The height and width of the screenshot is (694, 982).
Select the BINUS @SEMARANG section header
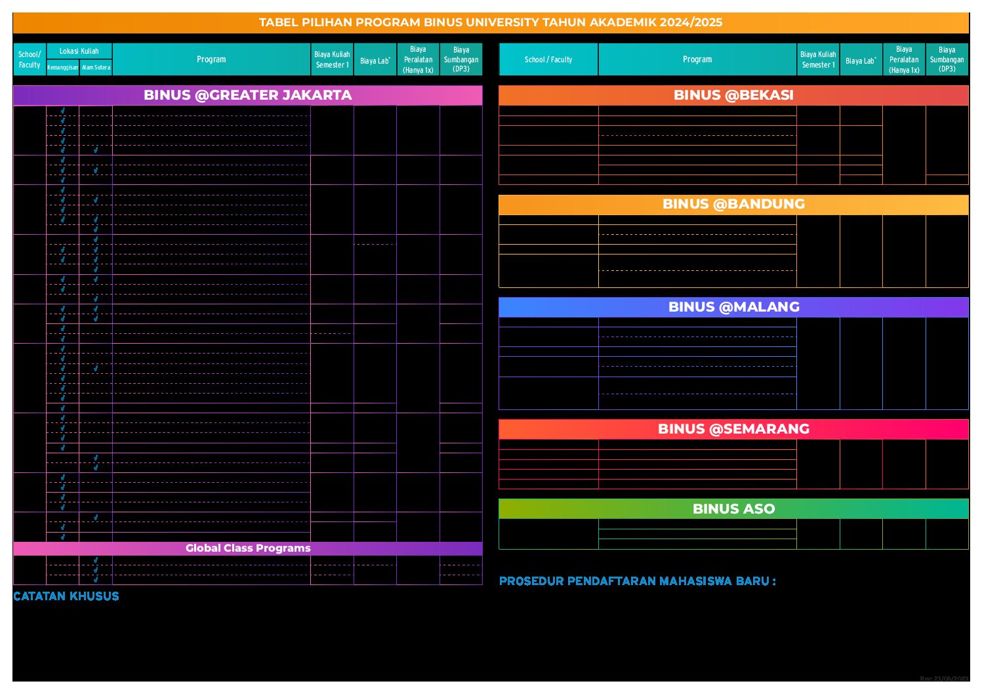point(733,429)
